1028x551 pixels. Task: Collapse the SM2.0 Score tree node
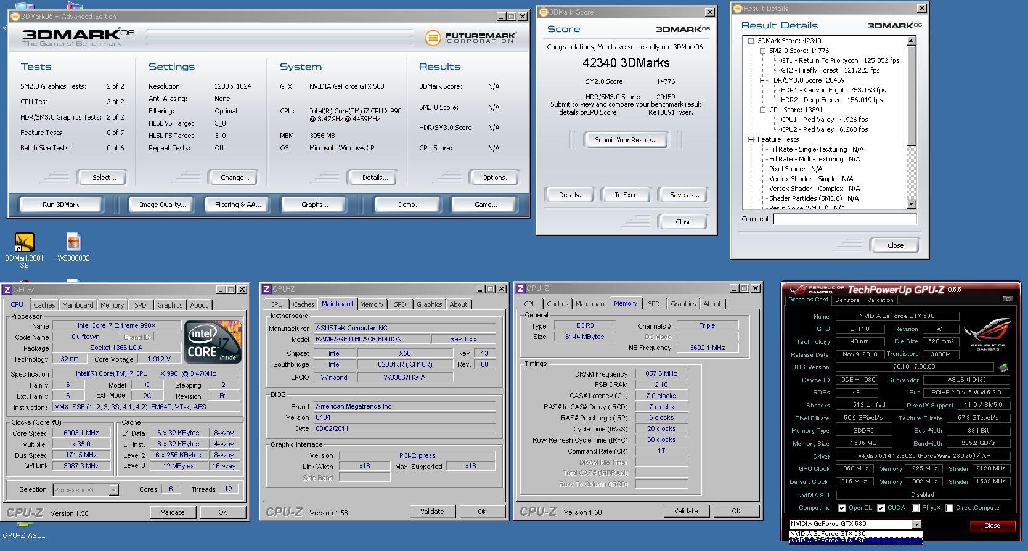[x=762, y=51]
